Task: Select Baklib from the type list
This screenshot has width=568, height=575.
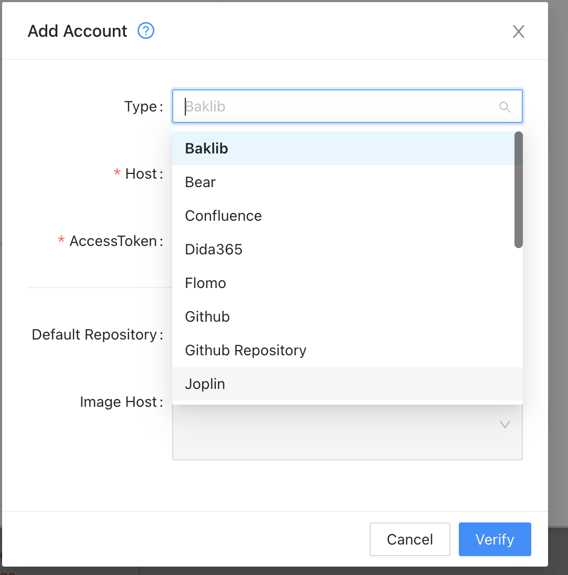Action: [x=206, y=148]
